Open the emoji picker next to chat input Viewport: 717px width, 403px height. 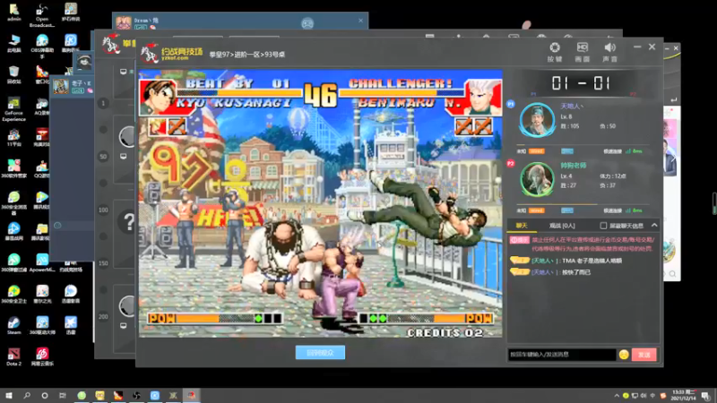click(x=624, y=355)
